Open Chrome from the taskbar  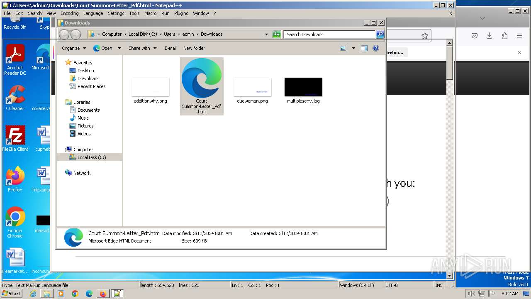click(75, 294)
